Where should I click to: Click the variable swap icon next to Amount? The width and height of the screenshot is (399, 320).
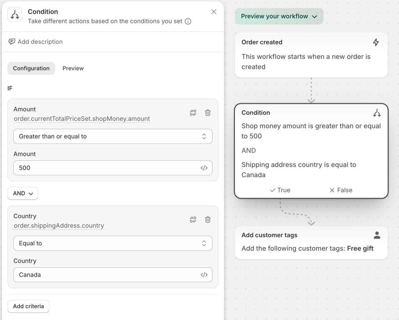193,113
